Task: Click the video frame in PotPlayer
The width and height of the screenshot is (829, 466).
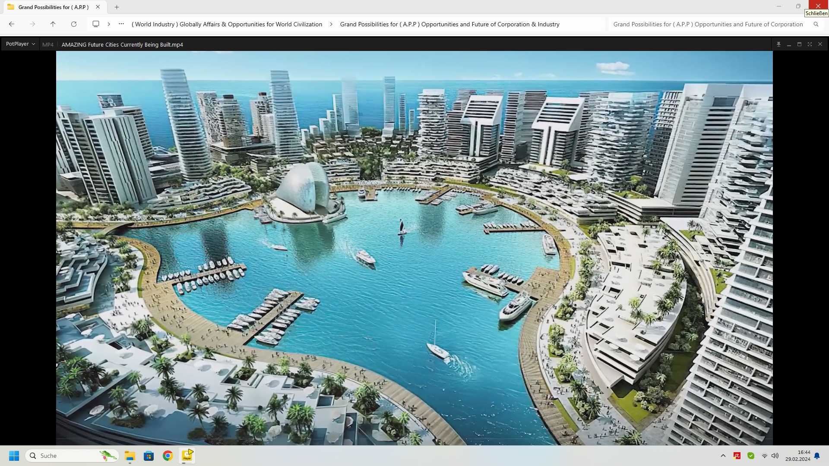Action: point(414,248)
